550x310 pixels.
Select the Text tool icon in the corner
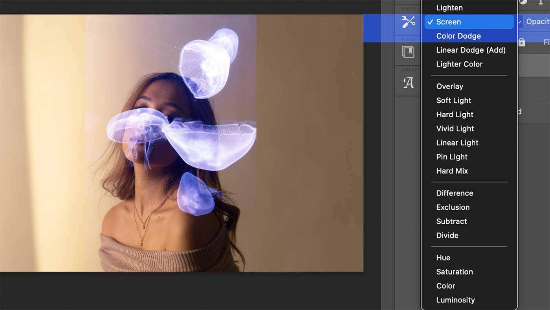click(541, 3)
